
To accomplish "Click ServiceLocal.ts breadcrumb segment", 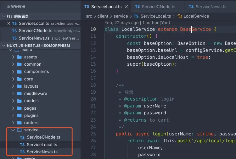I will (156, 16).
